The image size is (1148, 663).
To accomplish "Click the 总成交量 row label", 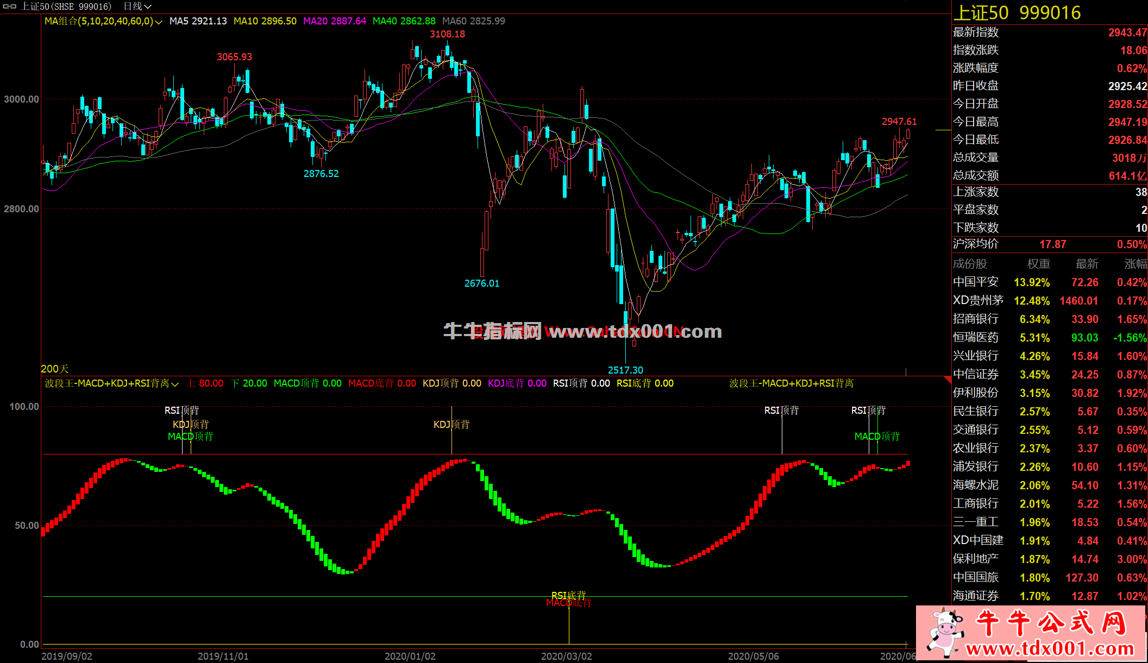I will (976, 158).
